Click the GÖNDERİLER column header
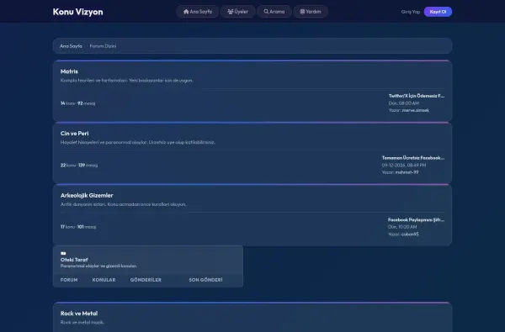505x332 pixels. click(x=146, y=280)
